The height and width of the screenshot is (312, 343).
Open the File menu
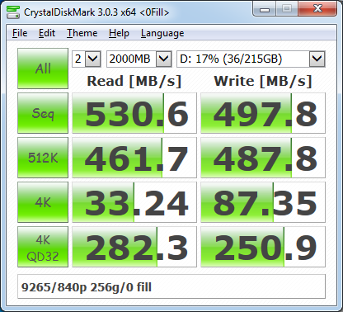point(20,33)
